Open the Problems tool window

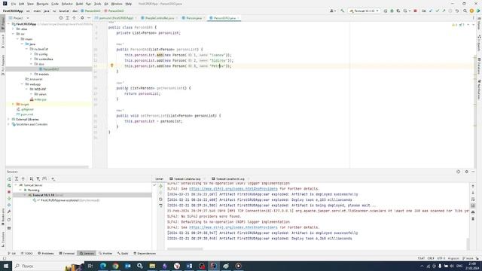[46, 254]
